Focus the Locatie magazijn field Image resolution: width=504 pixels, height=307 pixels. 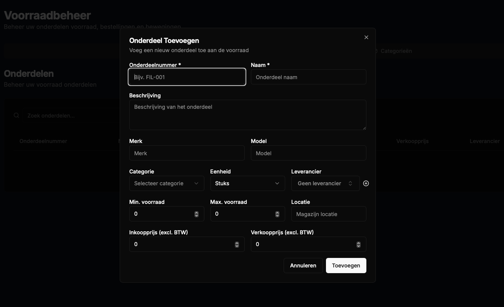[x=328, y=214]
